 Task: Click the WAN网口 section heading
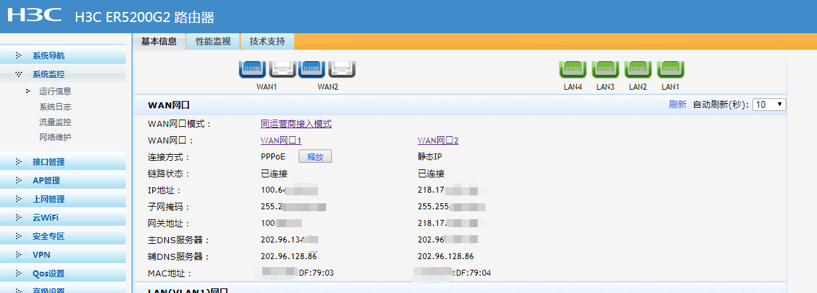point(169,105)
